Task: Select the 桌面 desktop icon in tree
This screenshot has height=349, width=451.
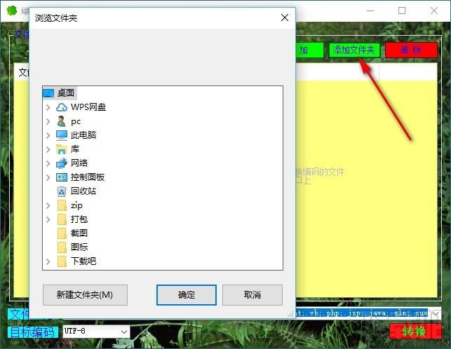Action: point(48,93)
